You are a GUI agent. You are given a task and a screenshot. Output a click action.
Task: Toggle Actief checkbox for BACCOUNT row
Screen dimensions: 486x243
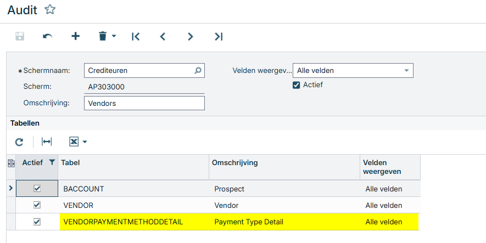tap(37, 188)
